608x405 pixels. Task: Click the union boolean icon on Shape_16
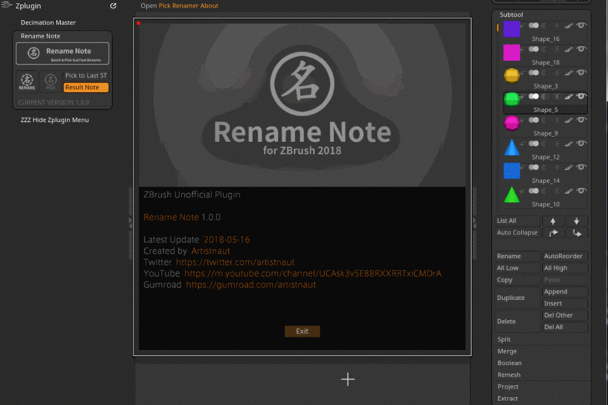coord(533,25)
